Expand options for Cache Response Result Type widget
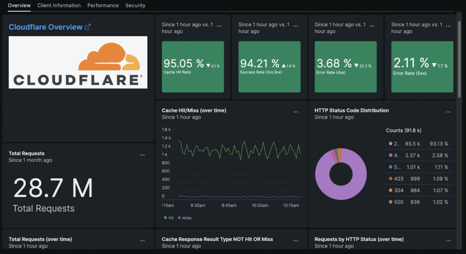This screenshot has height=254, width=466. (295, 240)
